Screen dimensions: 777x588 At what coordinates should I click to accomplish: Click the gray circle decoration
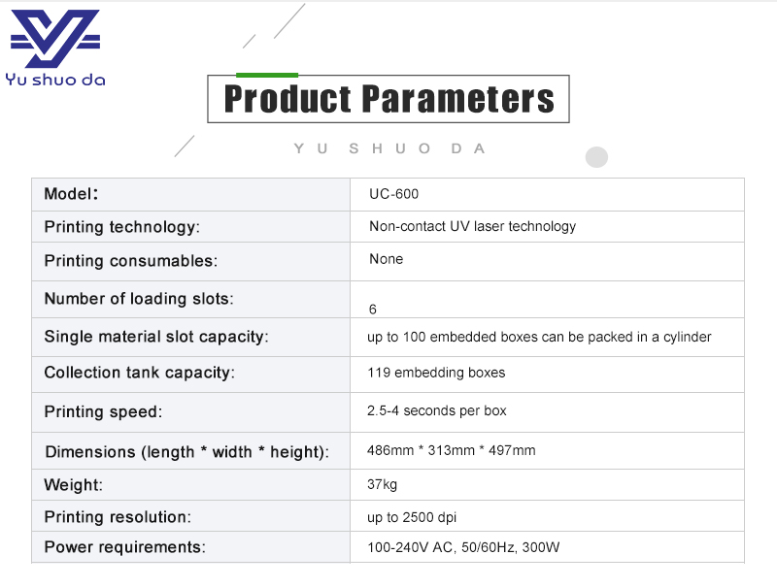tap(596, 157)
